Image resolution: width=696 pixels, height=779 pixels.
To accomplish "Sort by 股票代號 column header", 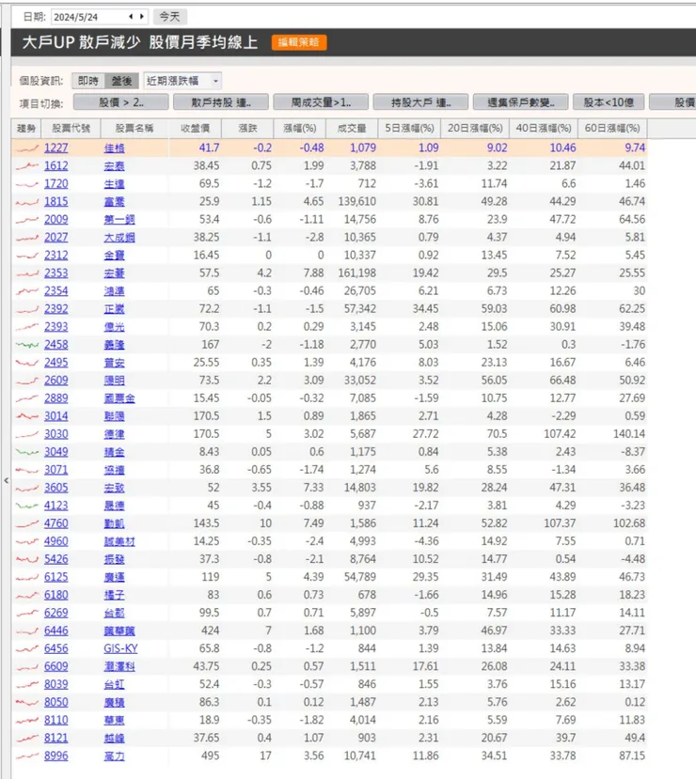I will (71, 128).
